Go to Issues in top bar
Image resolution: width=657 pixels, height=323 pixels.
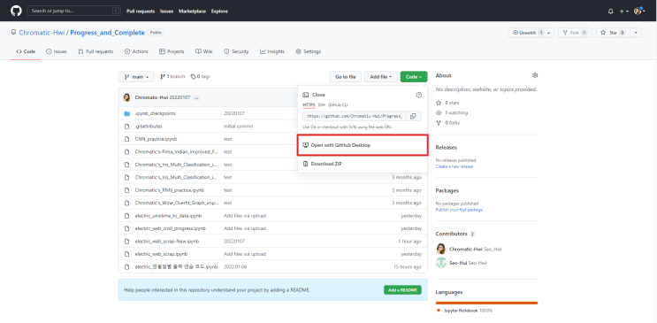coord(167,12)
